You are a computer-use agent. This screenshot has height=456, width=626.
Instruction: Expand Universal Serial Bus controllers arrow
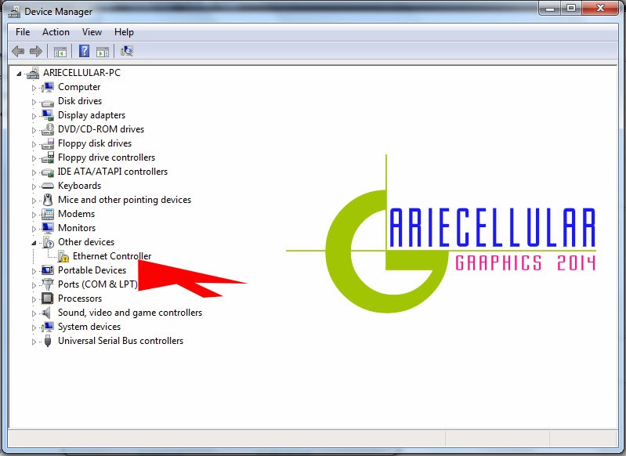34,342
